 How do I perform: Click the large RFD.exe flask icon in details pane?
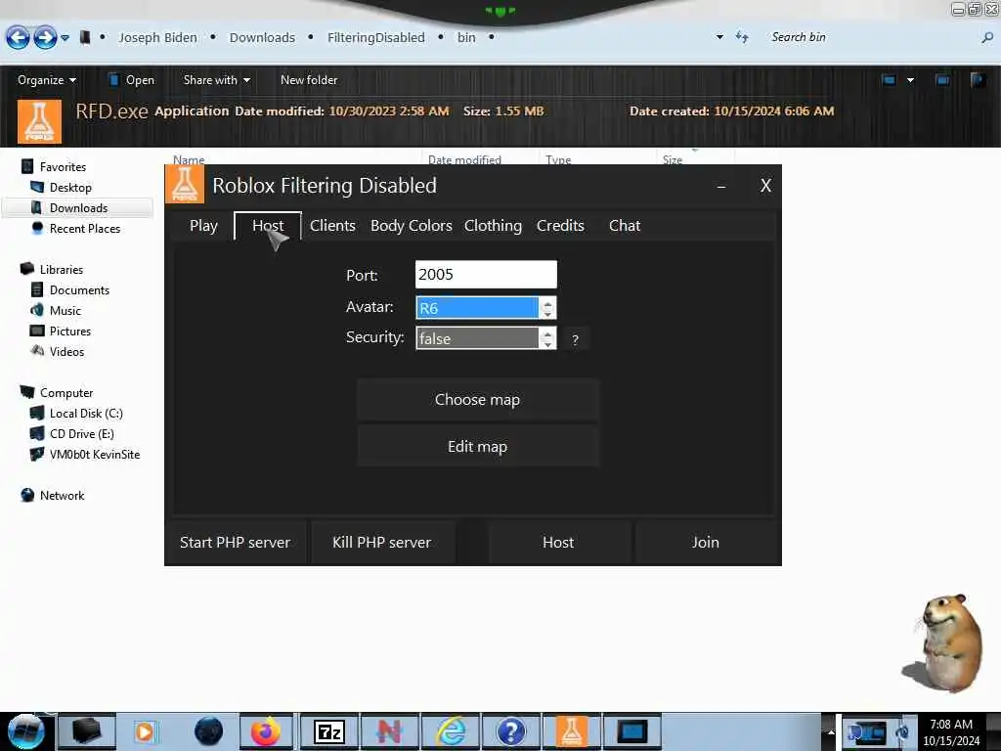[39, 121]
